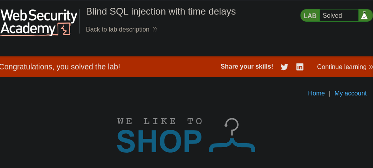Click the Solved lab status label
The width and height of the screenshot is (373, 168).
coord(332,16)
